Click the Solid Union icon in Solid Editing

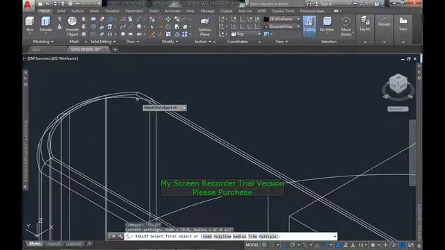(x=93, y=19)
